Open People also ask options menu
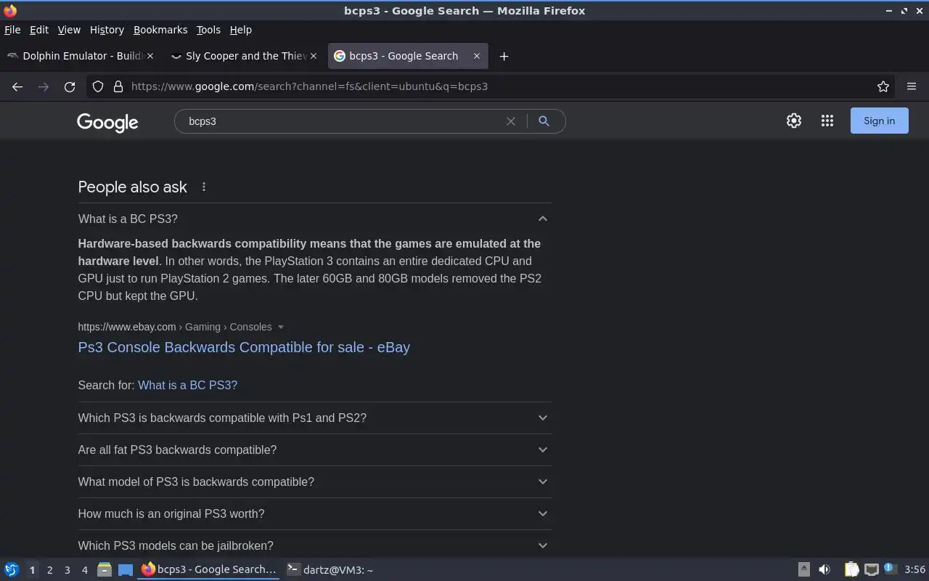Image resolution: width=929 pixels, height=581 pixels. tap(204, 187)
